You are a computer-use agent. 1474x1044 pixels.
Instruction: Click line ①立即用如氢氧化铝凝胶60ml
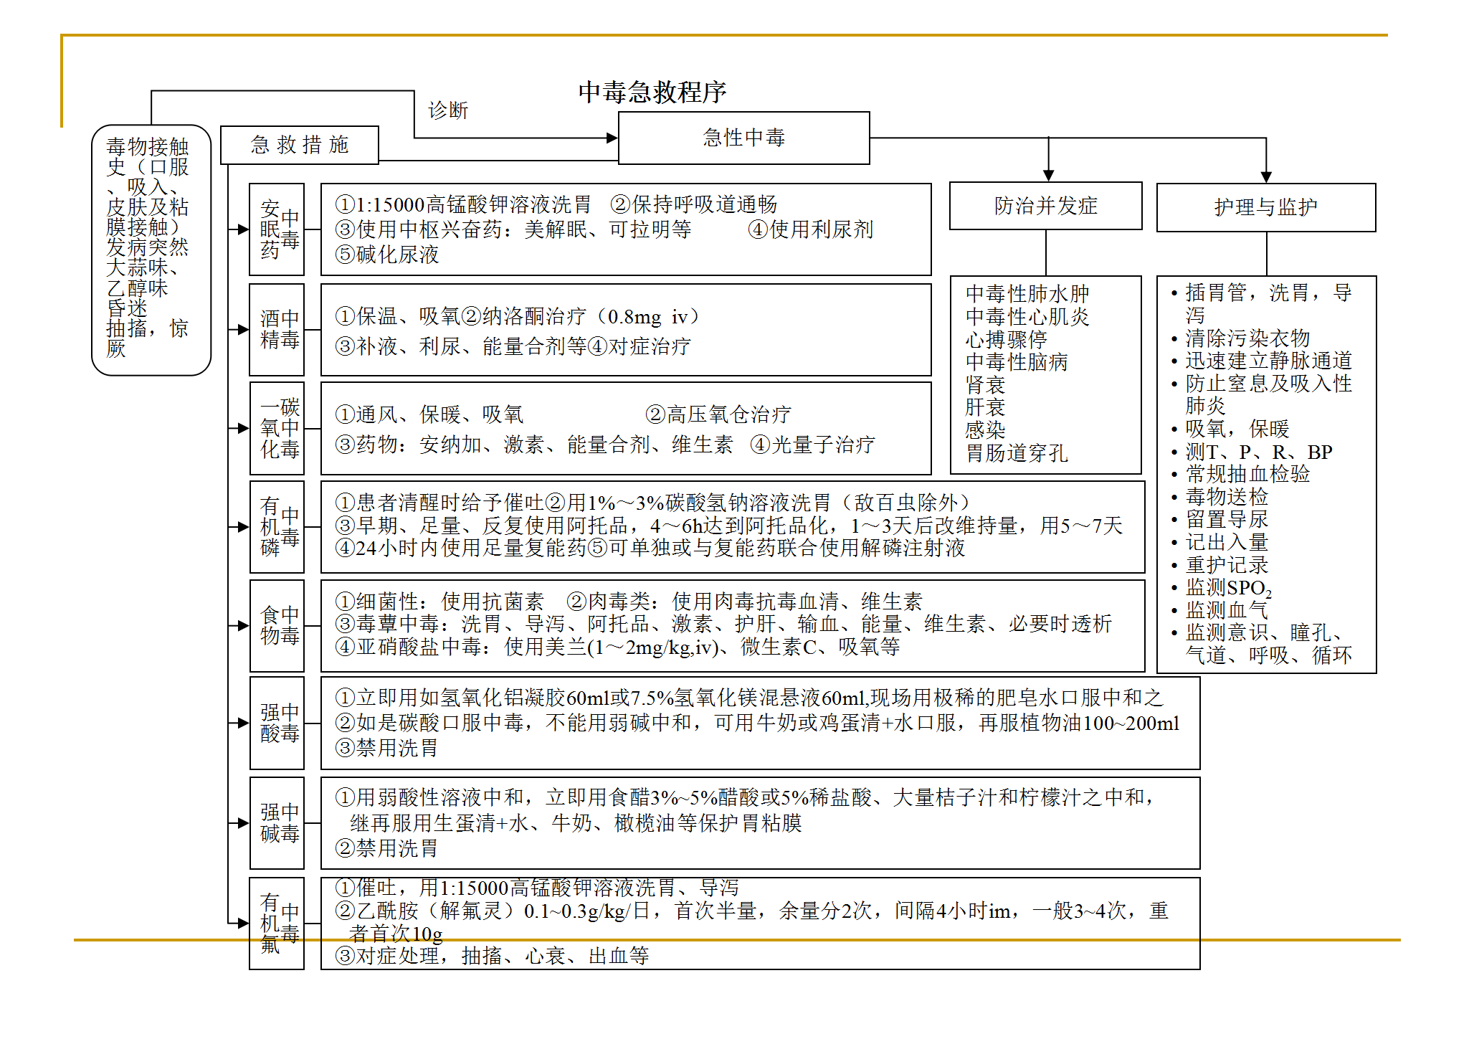point(749,698)
